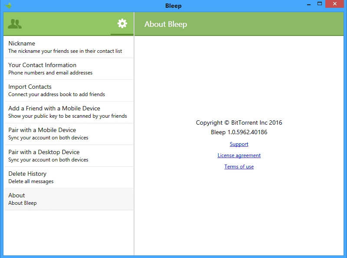The width and height of the screenshot is (347, 258).
Task: Open Add a Friend with a Mobile Device
Action: [x=69, y=112]
